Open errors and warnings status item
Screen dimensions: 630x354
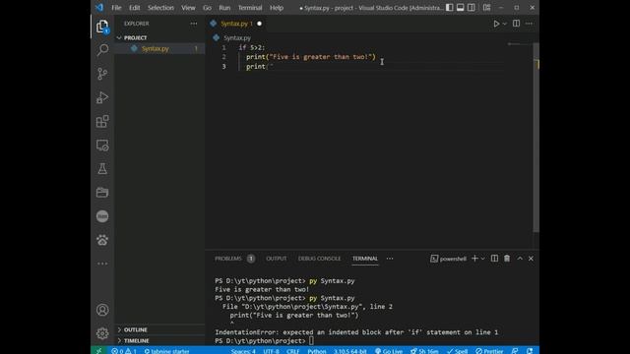[x=124, y=351]
